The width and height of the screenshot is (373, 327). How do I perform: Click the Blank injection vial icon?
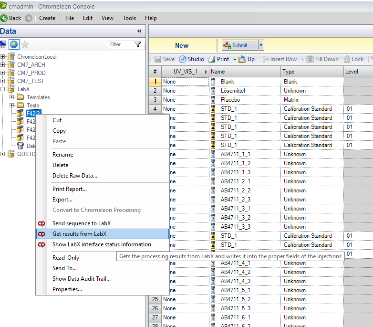pyautogui.click(x=213, y=82)
